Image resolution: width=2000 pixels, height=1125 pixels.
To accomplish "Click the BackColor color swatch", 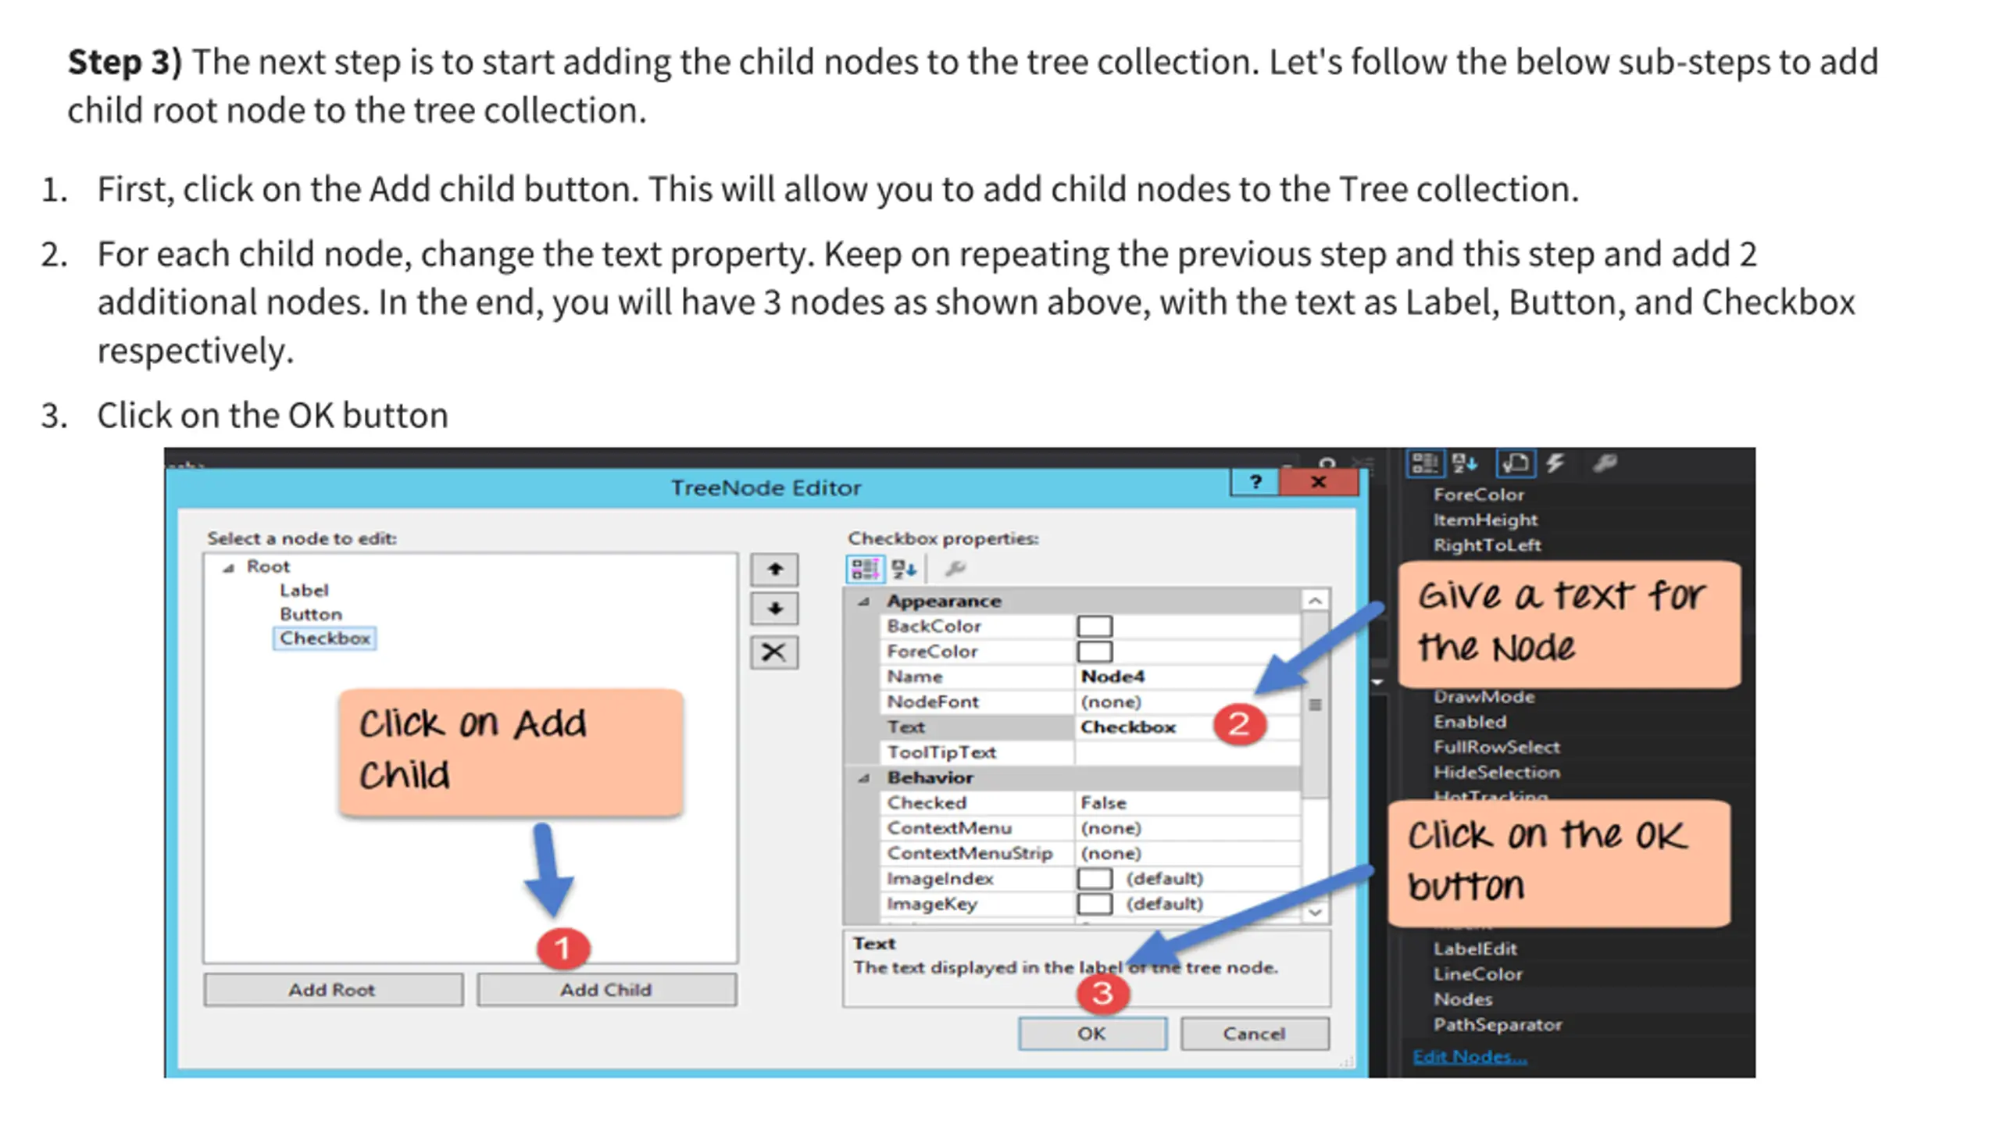I will pyautogui.click(x=1095, y=627).
